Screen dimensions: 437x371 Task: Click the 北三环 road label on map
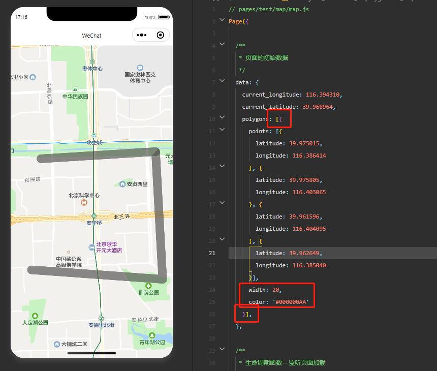[x=122, y=217]
